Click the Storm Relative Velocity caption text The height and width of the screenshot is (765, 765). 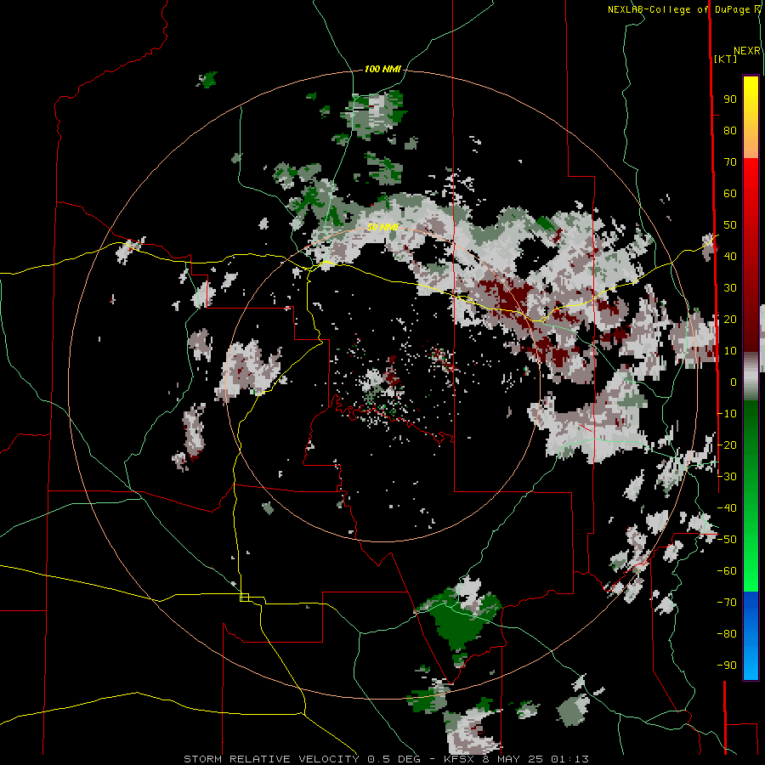click(387, 759)
